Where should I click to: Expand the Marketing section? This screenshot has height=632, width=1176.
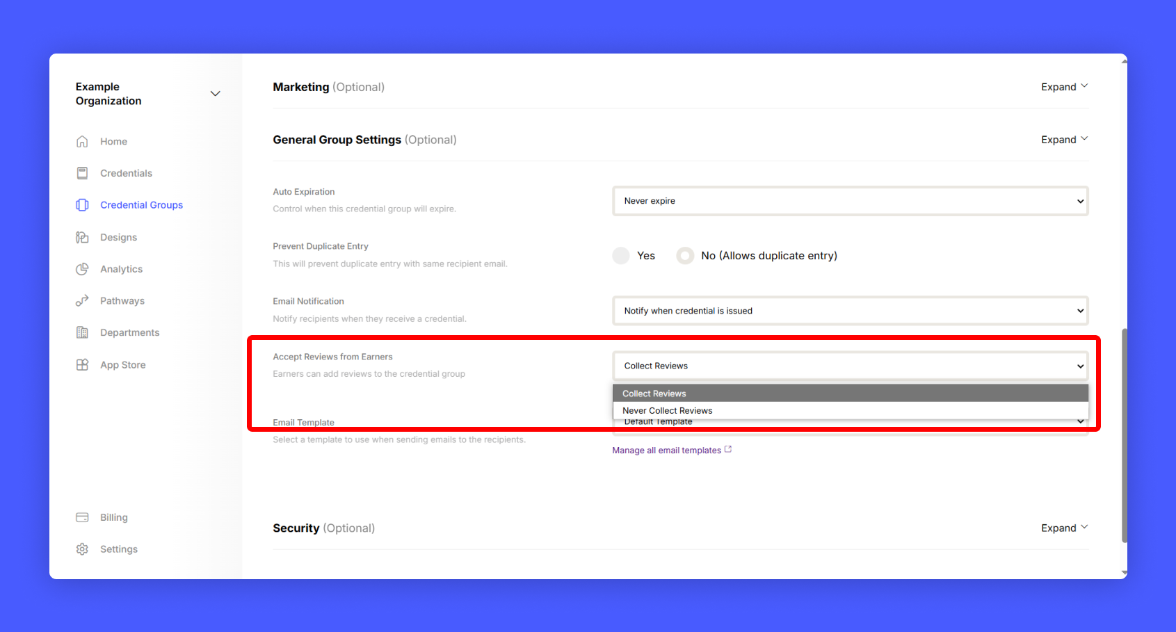pos(1064,87)
